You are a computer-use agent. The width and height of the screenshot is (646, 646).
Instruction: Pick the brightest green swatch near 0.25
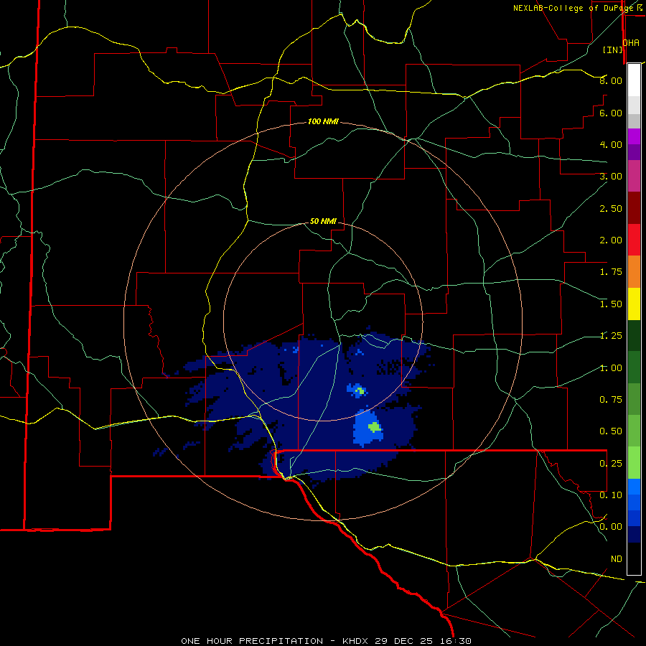click(x=634, y=463)
